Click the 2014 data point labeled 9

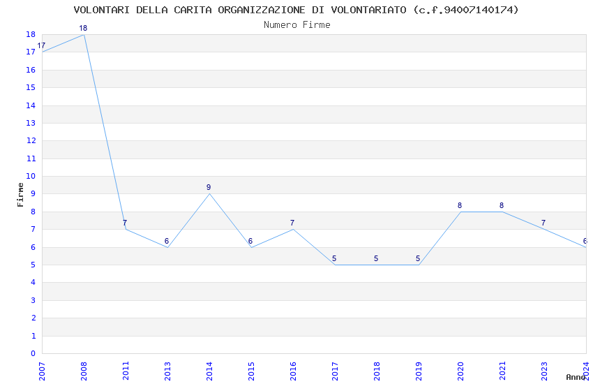pyautogui.click(x=209, y=187)
